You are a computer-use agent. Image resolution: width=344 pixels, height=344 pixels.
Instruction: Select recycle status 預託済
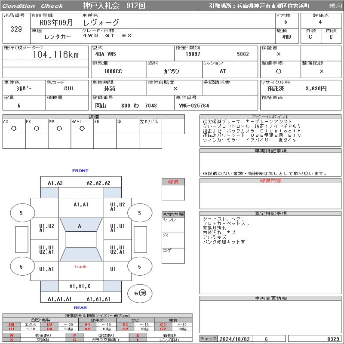276,89
